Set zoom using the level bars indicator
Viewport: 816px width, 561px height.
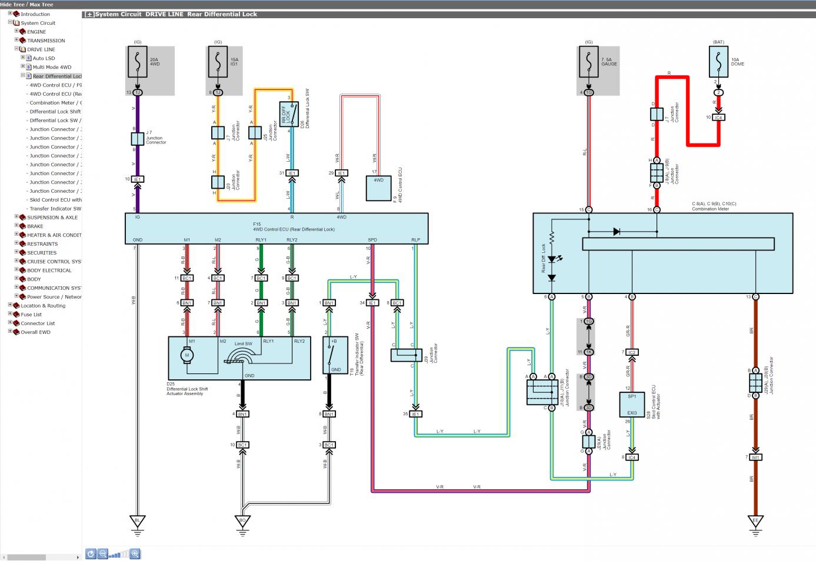119,554
